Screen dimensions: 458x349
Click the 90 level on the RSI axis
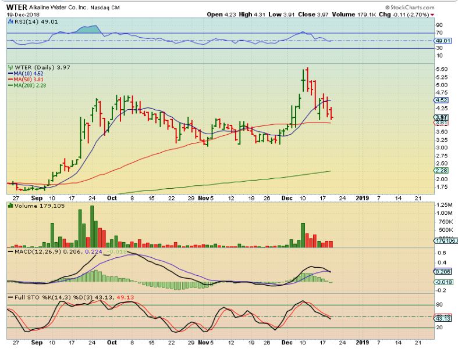(439, 25)
